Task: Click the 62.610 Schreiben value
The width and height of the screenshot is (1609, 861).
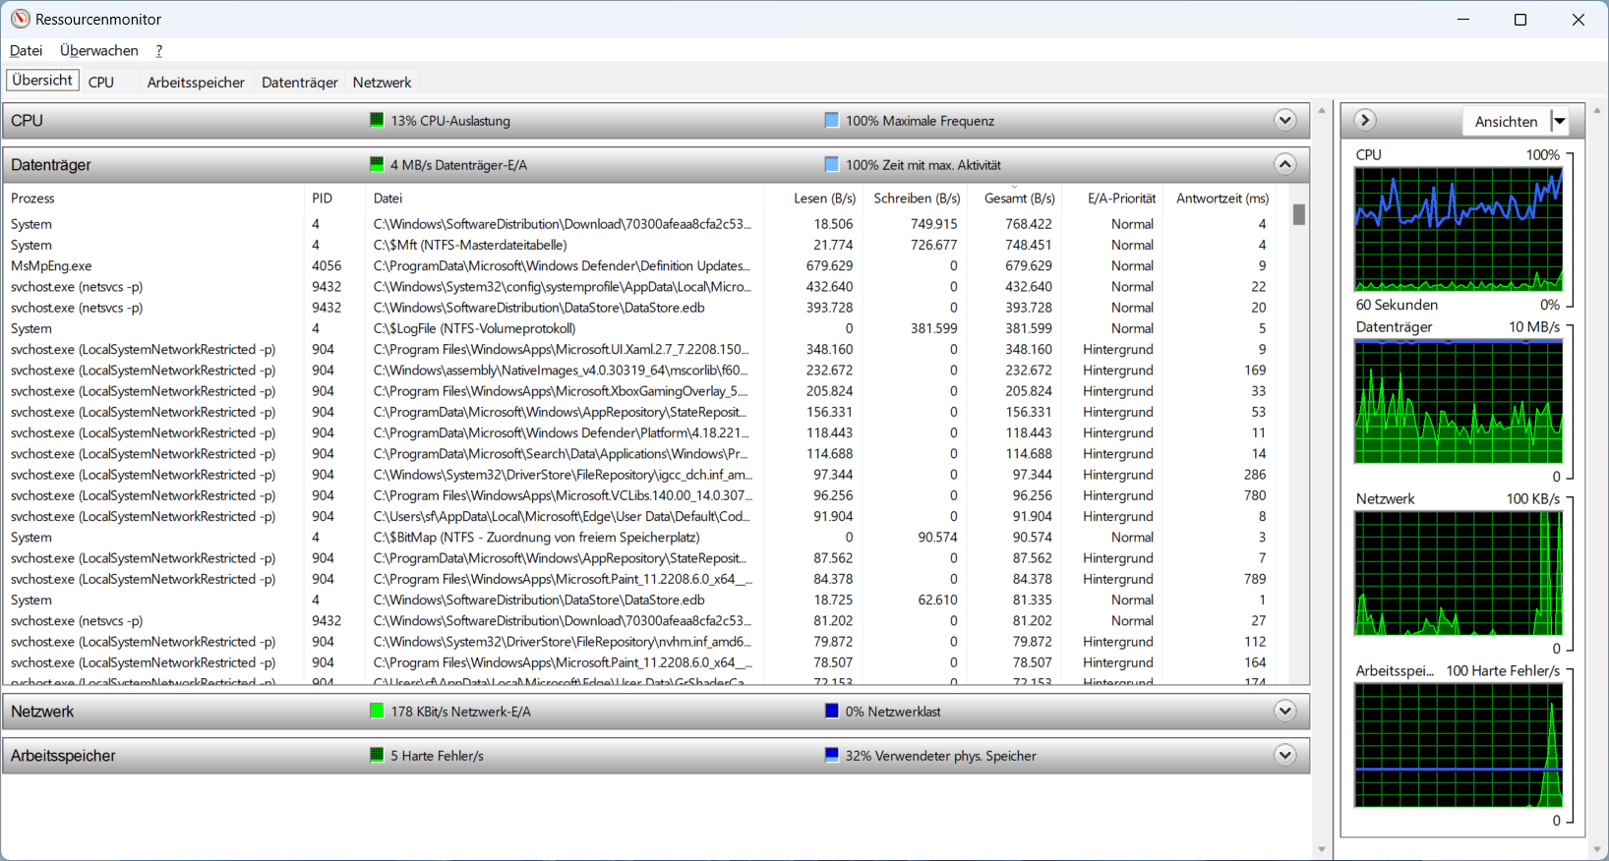Action: point(937,600)
